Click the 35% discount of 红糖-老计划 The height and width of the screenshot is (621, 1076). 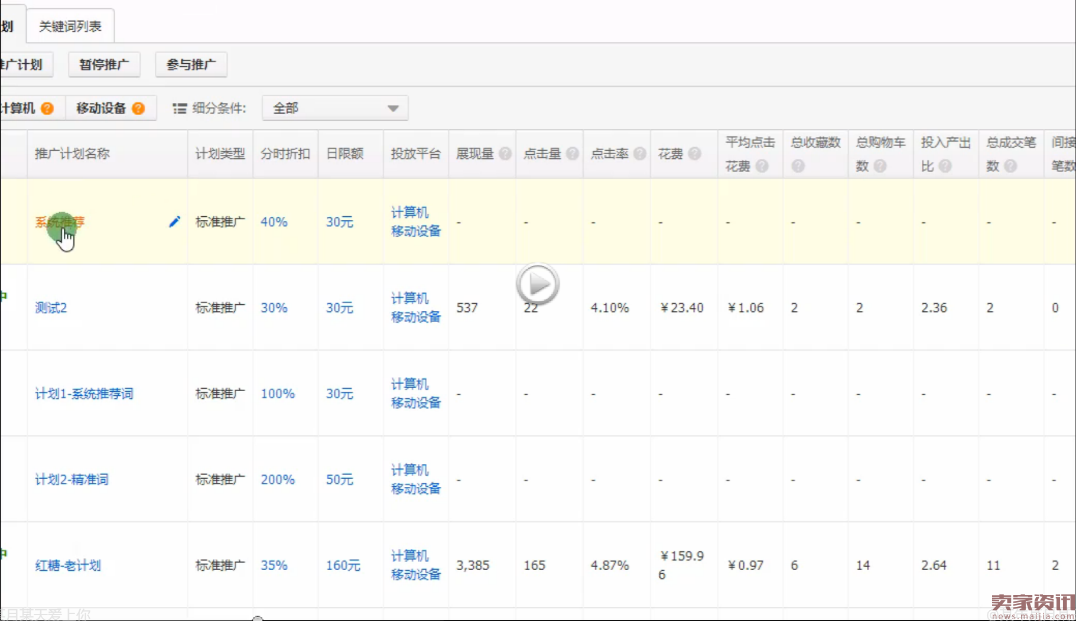tap(274, 565)
